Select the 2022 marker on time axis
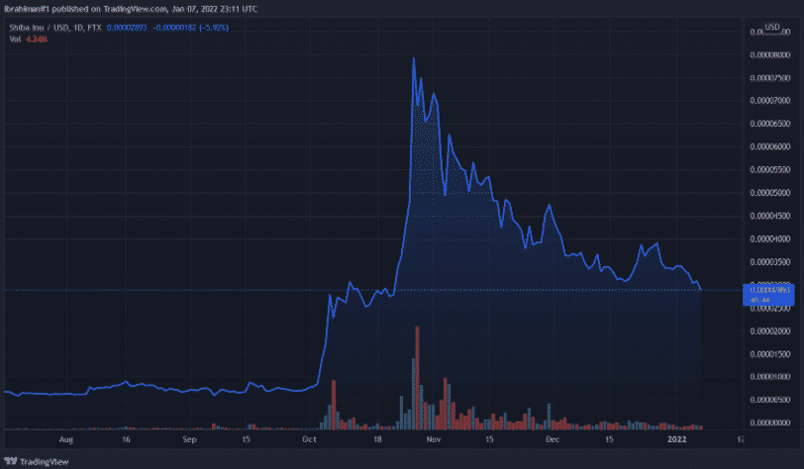 (677, 435)
